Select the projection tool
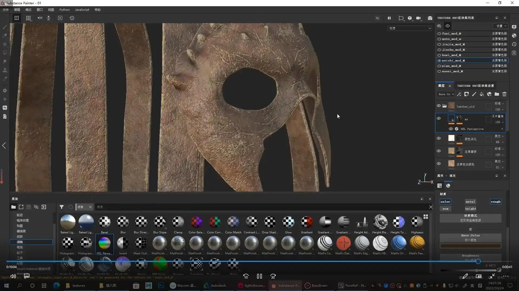Image resolution: width=519 pixels, height=291 pixels. click(5, 44)
